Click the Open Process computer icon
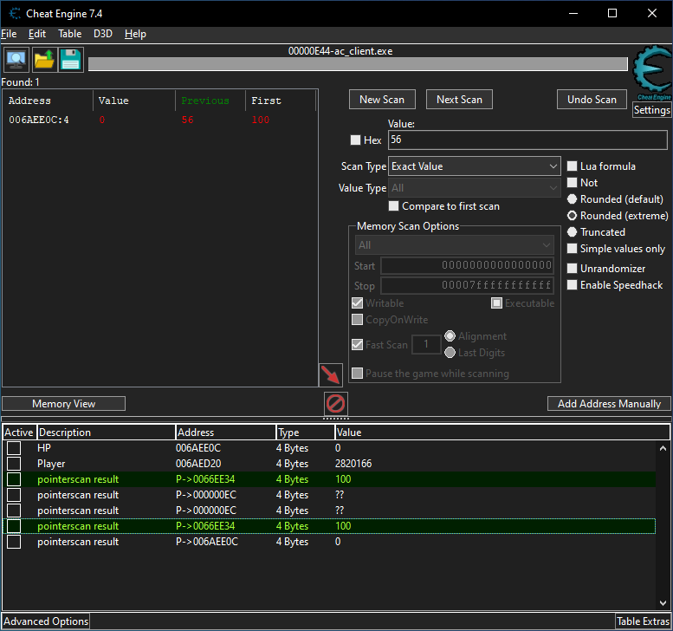This screenshot has width=673, height=631. [16, 61]
